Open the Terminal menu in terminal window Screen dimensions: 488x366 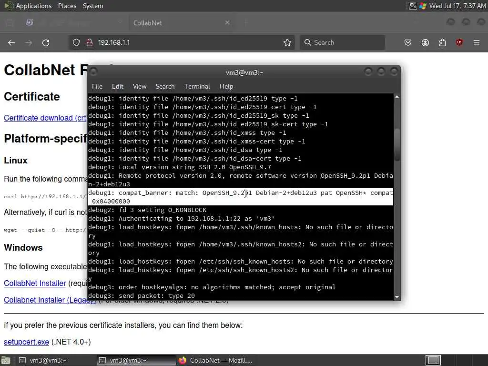click(197, 87)
